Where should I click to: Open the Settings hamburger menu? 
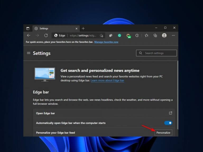pyautogui.click(x=29, y=53)
